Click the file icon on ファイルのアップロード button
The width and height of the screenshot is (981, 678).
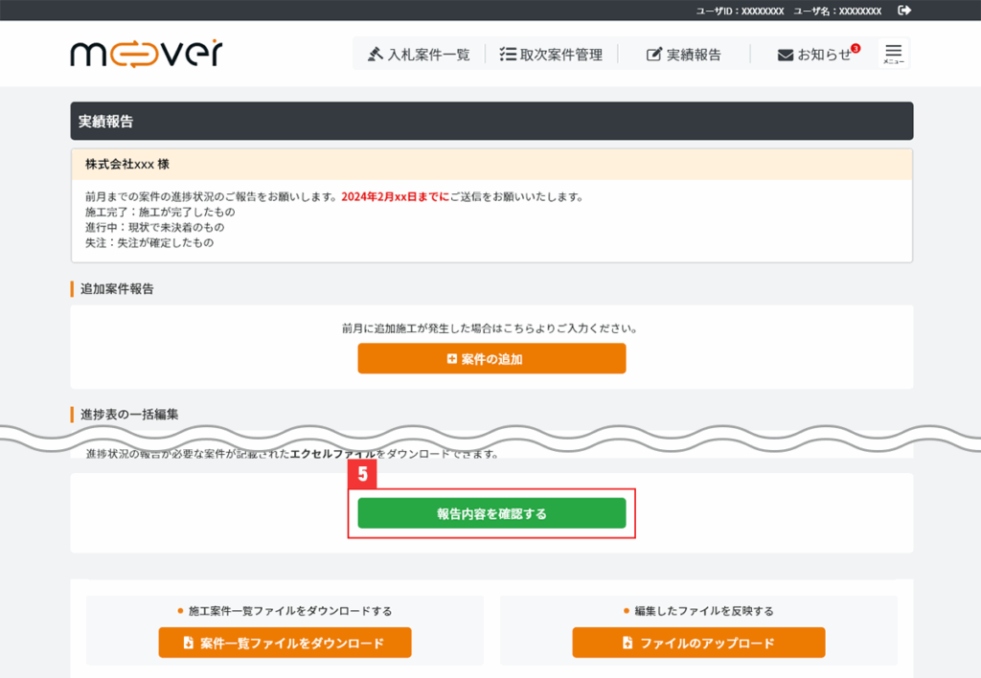(627, 644)
